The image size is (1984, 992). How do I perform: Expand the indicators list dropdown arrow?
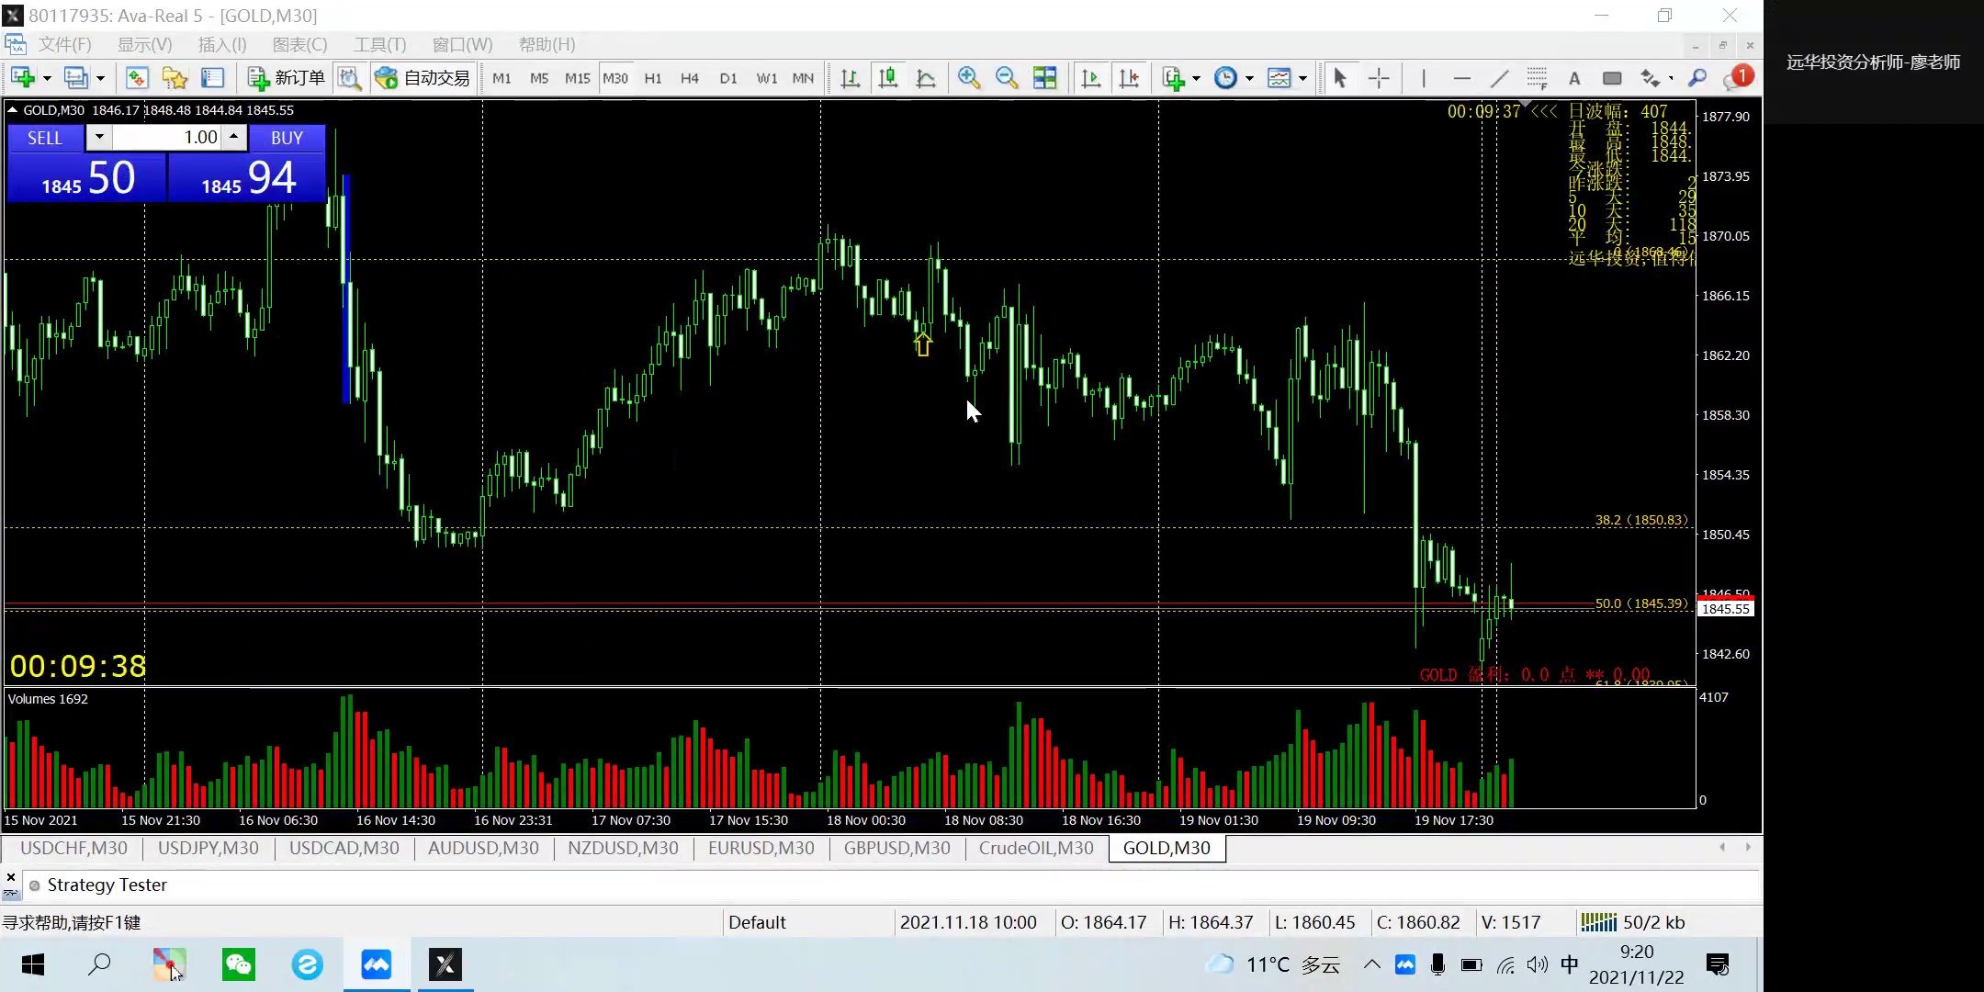pyautogui.click(x=1196, y=79)
